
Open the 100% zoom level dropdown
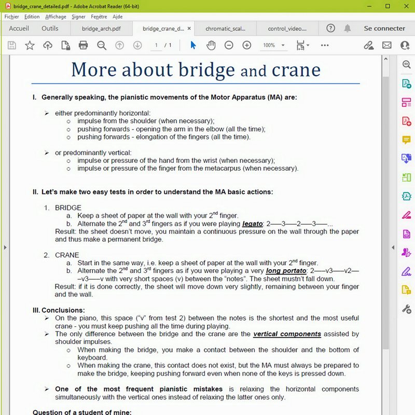click(x=273, y=46)
